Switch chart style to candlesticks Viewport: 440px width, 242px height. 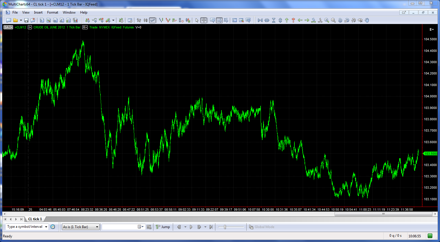pyautogui.click(x=146, y=20)
